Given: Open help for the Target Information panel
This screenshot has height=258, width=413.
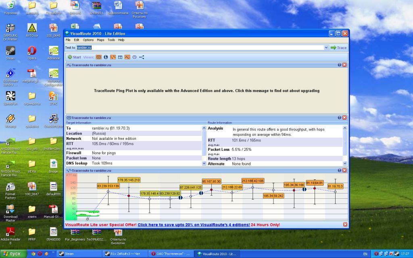Looking at the screenshot, I should 339,118.
